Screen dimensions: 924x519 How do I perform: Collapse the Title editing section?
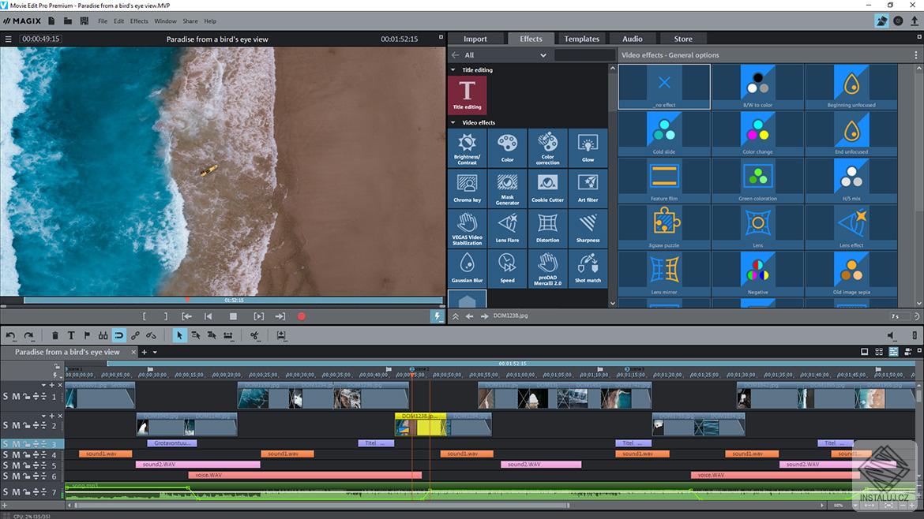coord(454,69)
